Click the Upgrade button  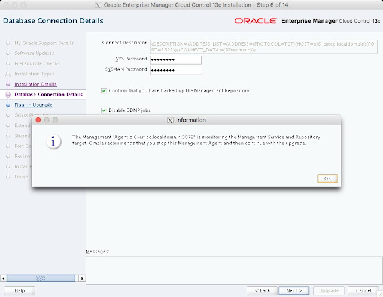329,290
